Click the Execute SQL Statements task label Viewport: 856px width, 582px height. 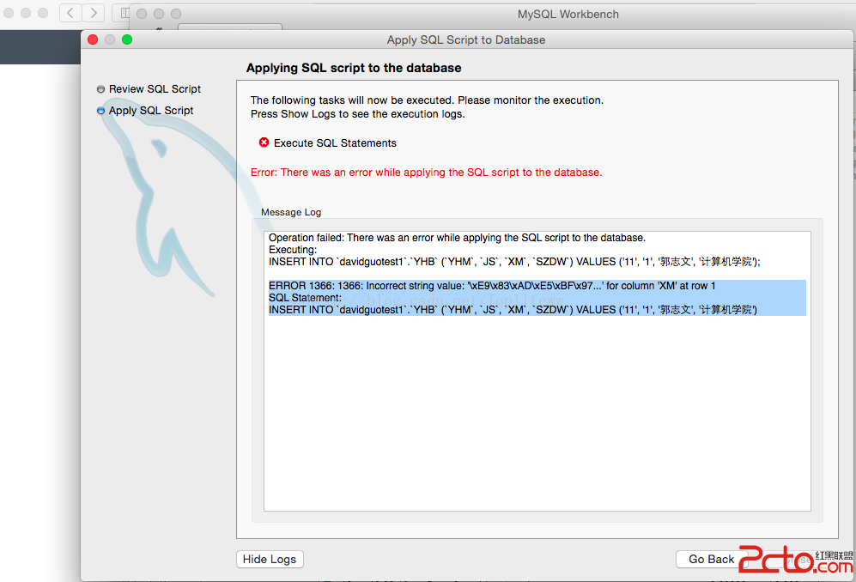[x=335, y=143]
